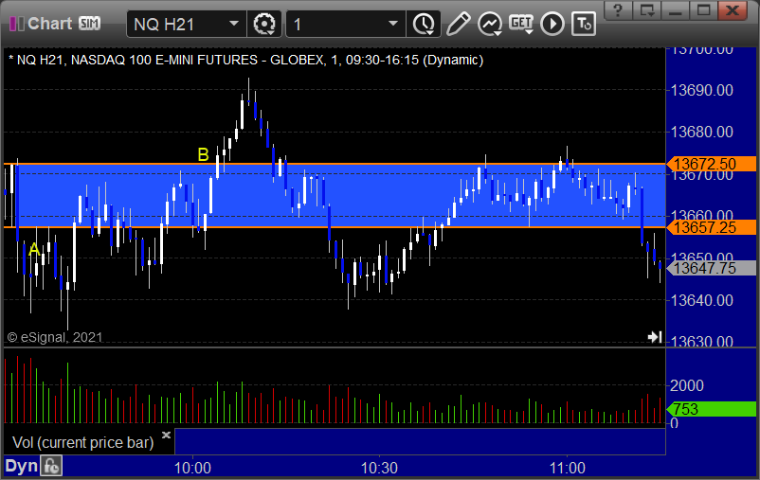Open the studies line-chart icon menu
This screenshot has width=760, height=480.
pyautogui.click(x=490, y=24)
